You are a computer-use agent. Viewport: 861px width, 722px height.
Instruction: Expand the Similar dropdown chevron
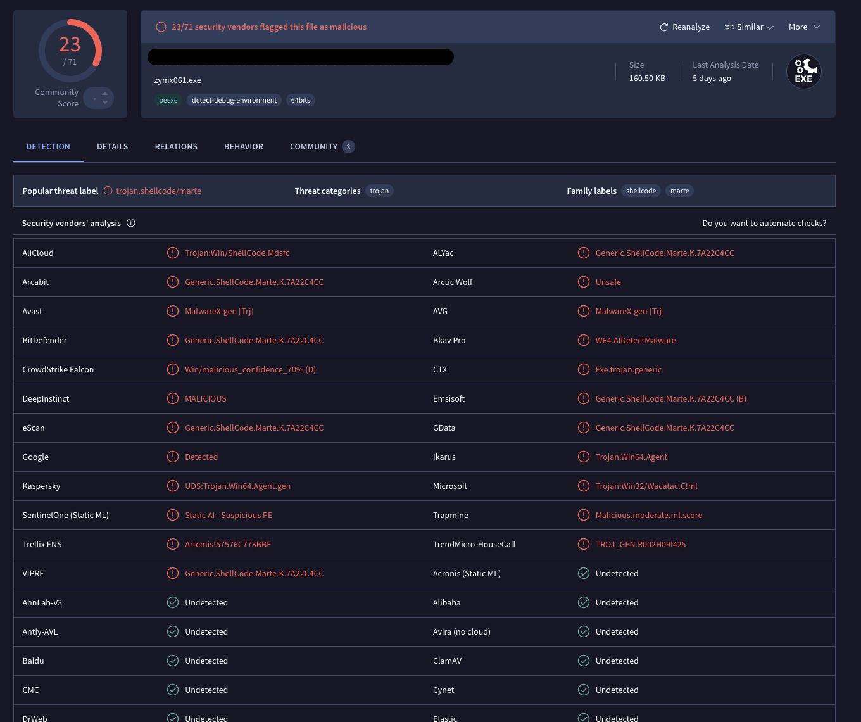(x=770, y=27)
